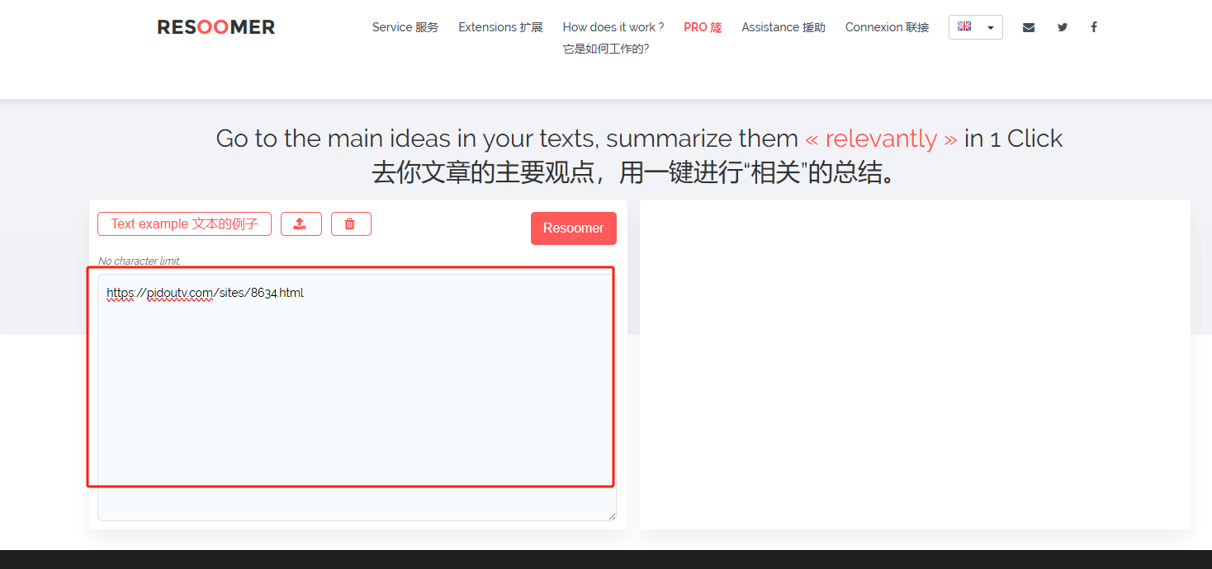Click the red Resoomer button
This screenshot has width=1212, height=569.
click(x=574, y=228)
